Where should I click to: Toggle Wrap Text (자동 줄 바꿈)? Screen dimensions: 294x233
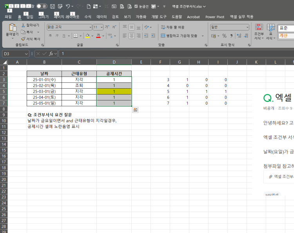(x=172, y=27)
